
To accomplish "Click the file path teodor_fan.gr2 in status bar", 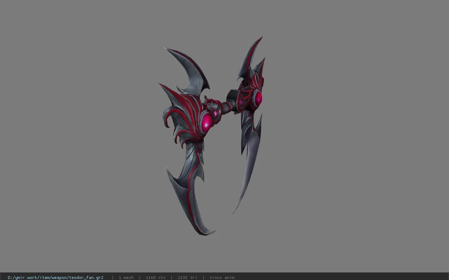I will coord(55,278).
